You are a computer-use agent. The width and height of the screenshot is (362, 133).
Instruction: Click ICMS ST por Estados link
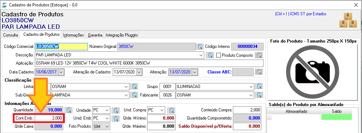tap(301, 14)
